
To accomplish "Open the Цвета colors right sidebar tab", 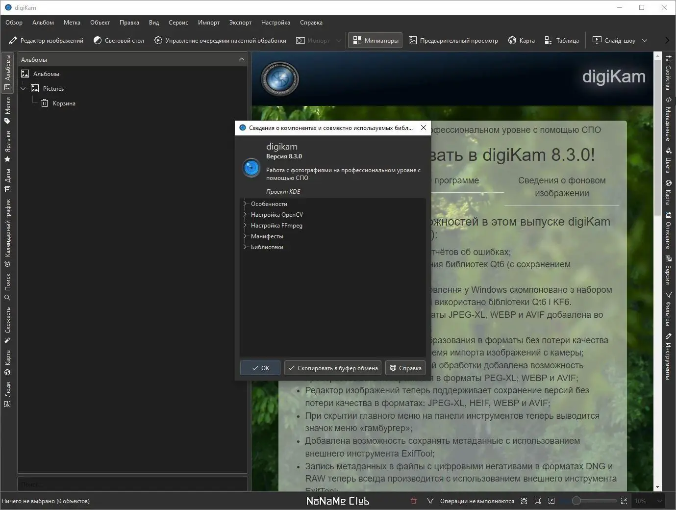I will (668, 161).
